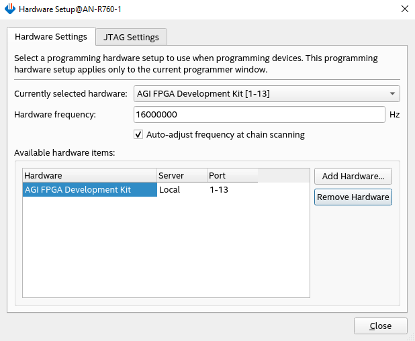Sort by the Server column header
The image size is (415, 341).
click(181, 176)
